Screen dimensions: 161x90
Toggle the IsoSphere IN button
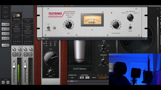pos(87,78)
